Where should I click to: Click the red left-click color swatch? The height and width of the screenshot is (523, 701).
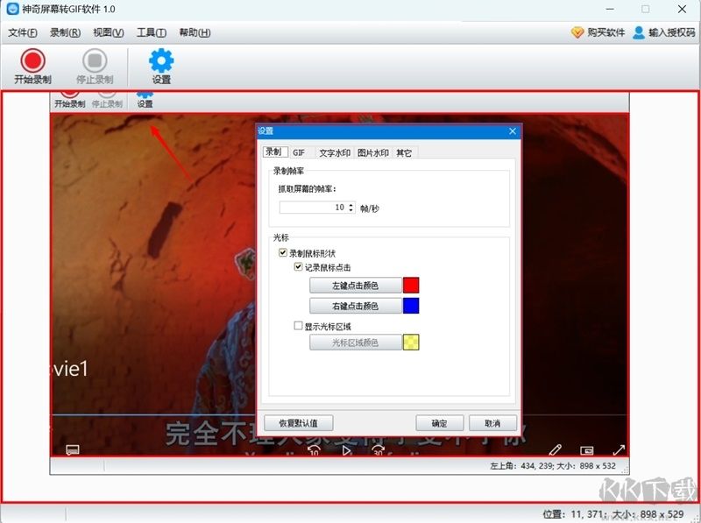tap(412, 286)
